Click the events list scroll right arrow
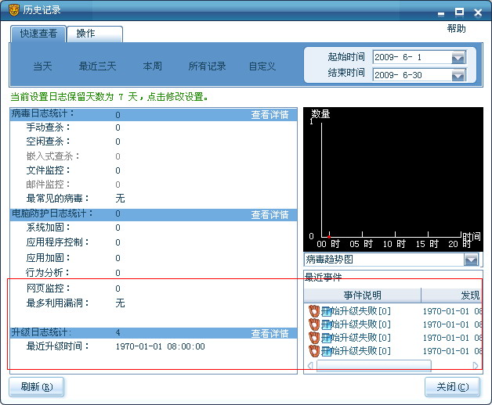492x405 pixels. [x=476, y=366]
